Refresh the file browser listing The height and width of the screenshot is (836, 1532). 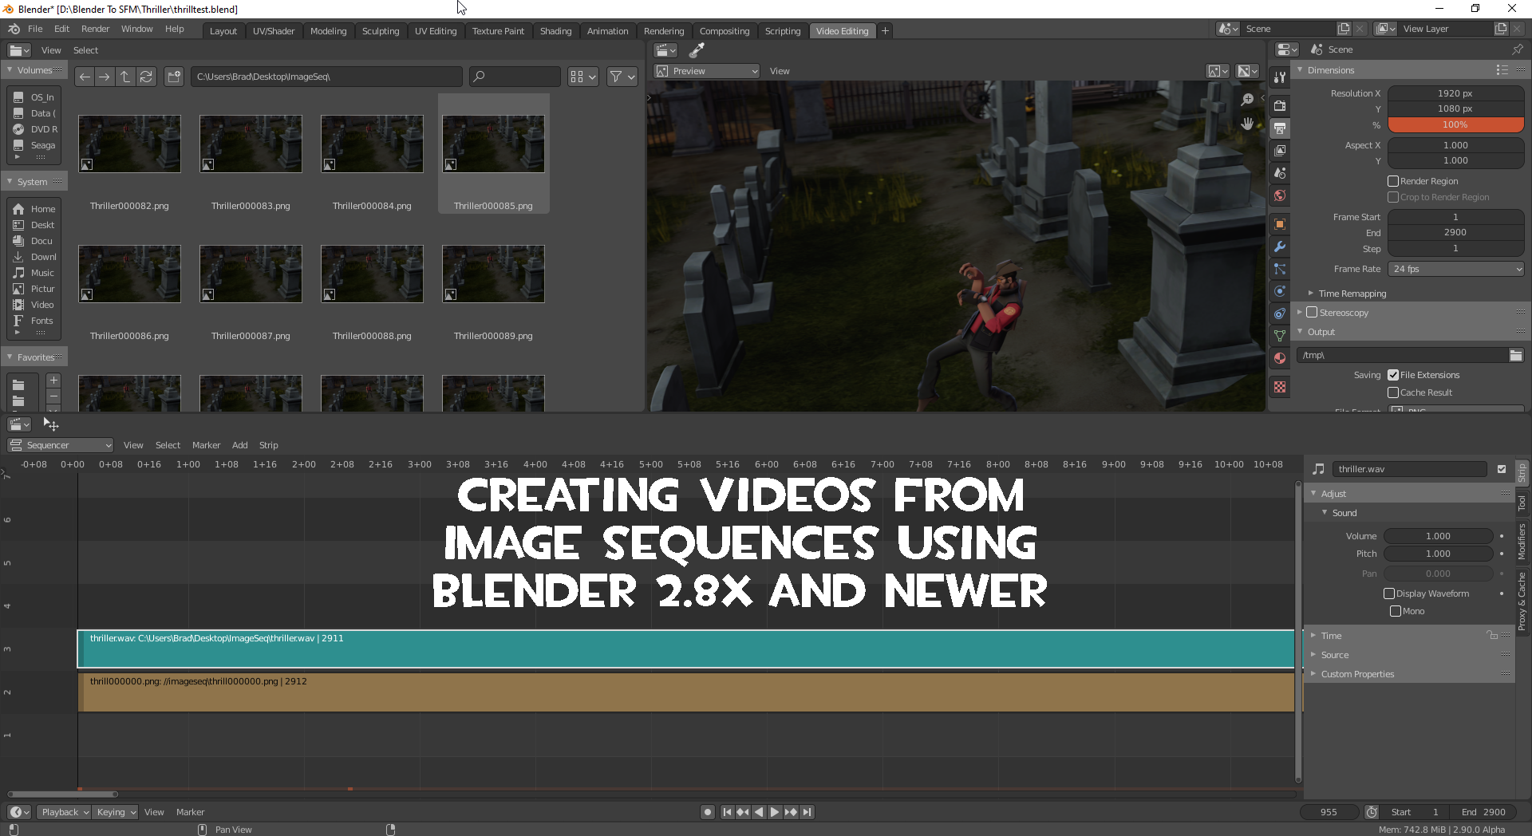[x=146, y=77]
